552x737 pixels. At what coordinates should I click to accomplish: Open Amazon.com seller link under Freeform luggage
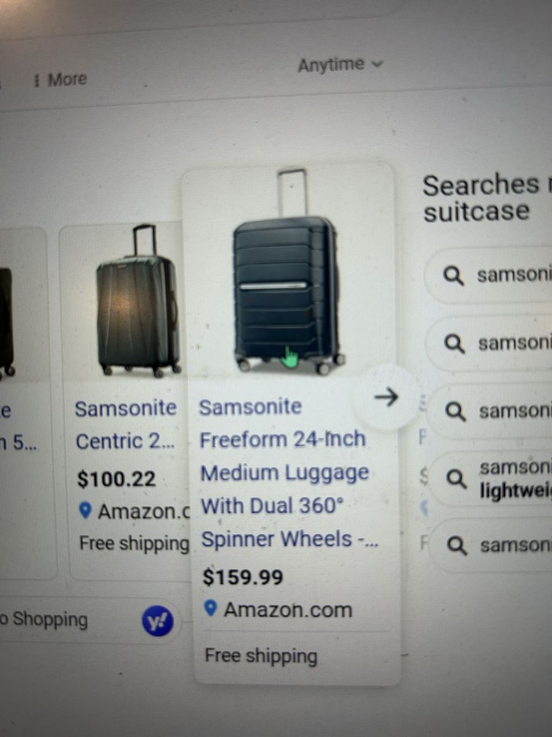(288, 610)
